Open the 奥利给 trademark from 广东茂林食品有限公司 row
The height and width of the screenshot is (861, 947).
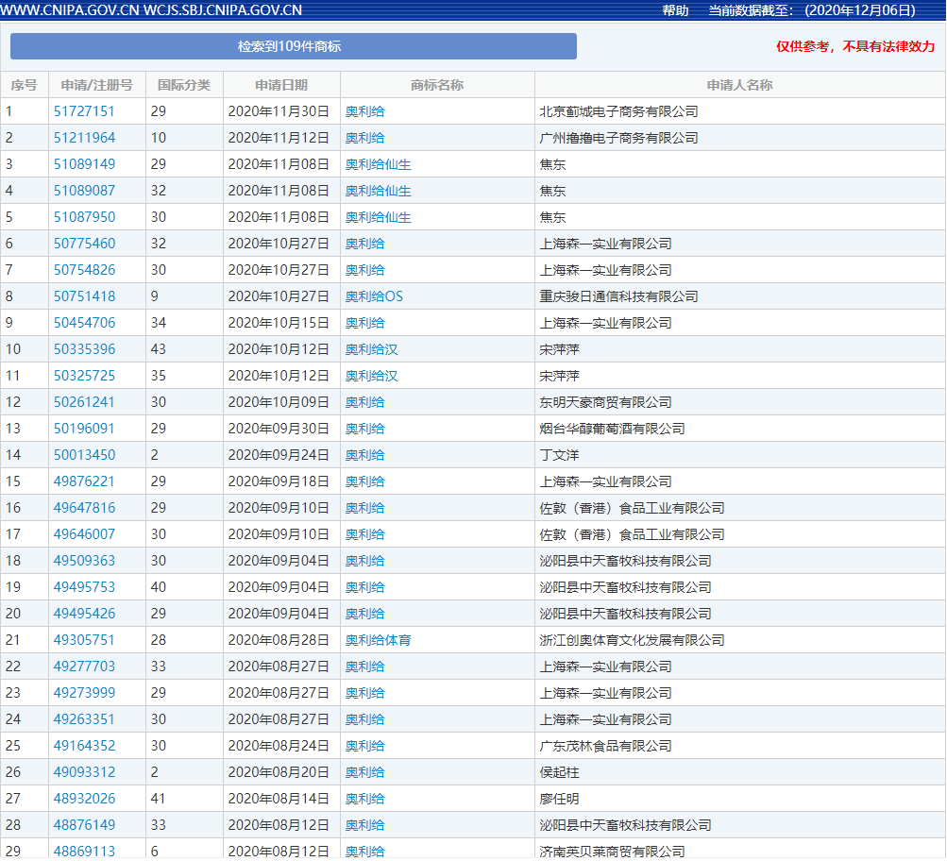364,745
